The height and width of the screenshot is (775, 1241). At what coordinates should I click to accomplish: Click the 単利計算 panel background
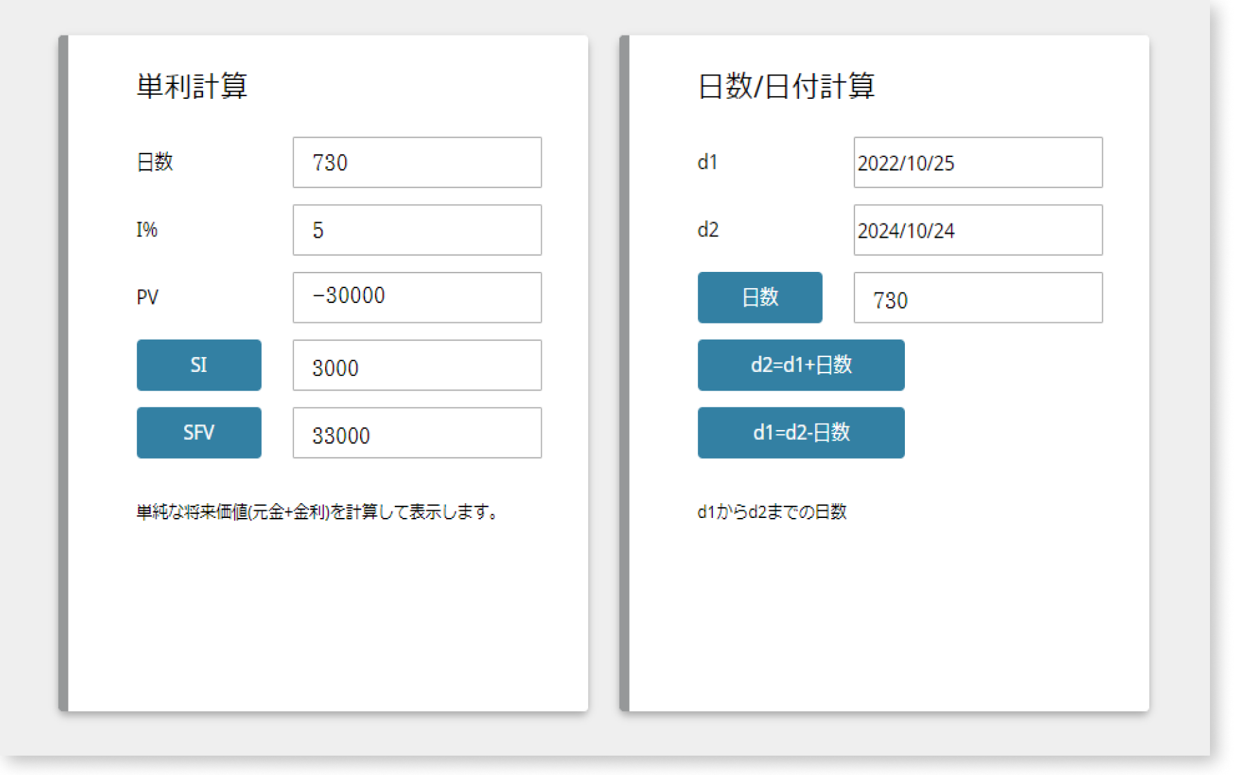pos(323,614)
